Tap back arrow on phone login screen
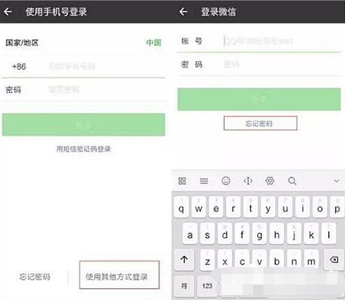Screen dimensions: 345x300 click(x=8, y=11)
